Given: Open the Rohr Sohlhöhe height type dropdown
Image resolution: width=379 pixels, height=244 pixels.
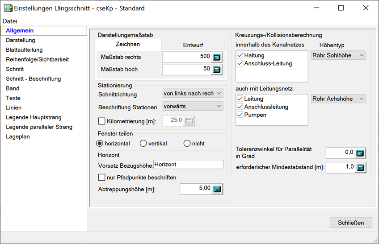Looking at the screenshot, I should click(x=338, y=55).
